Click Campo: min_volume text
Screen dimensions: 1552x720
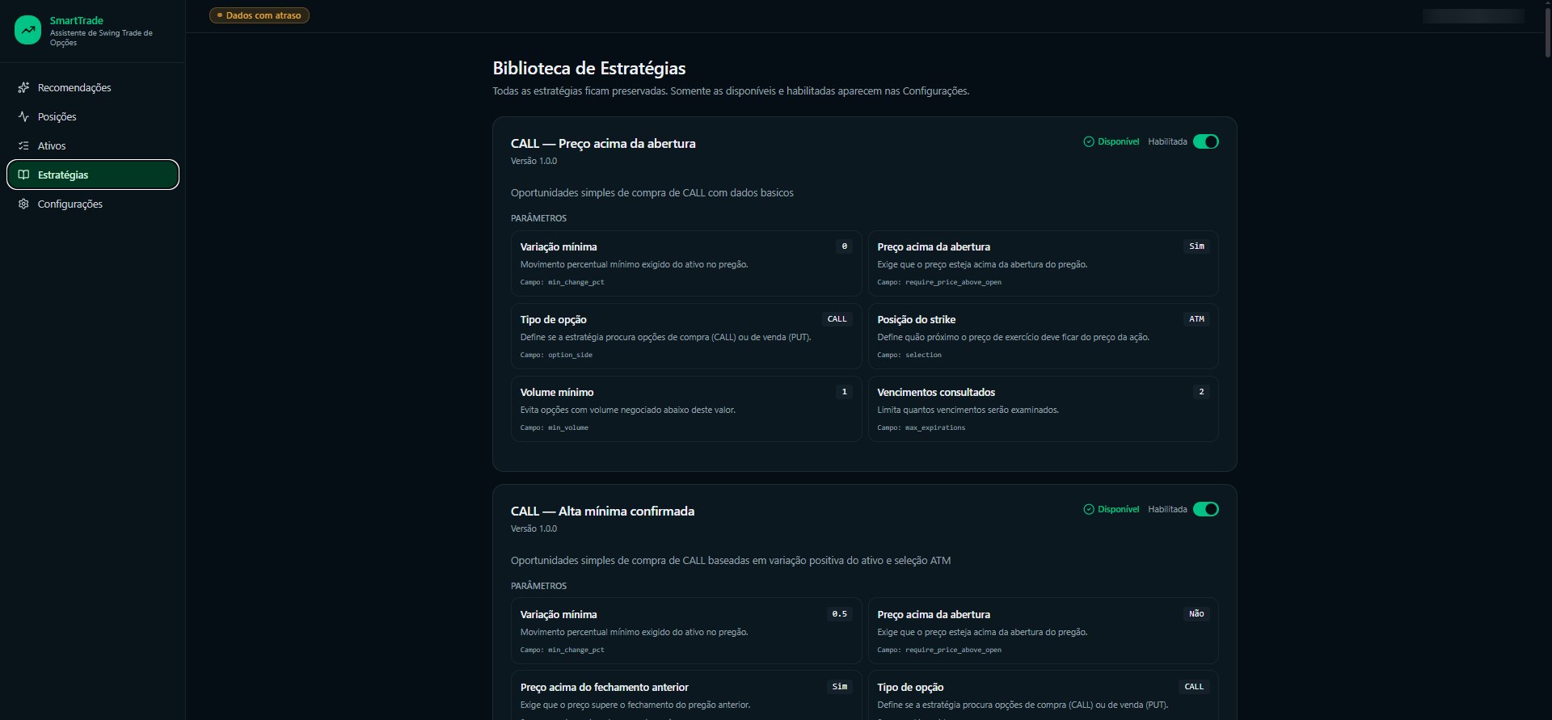(x=555, y=427)
